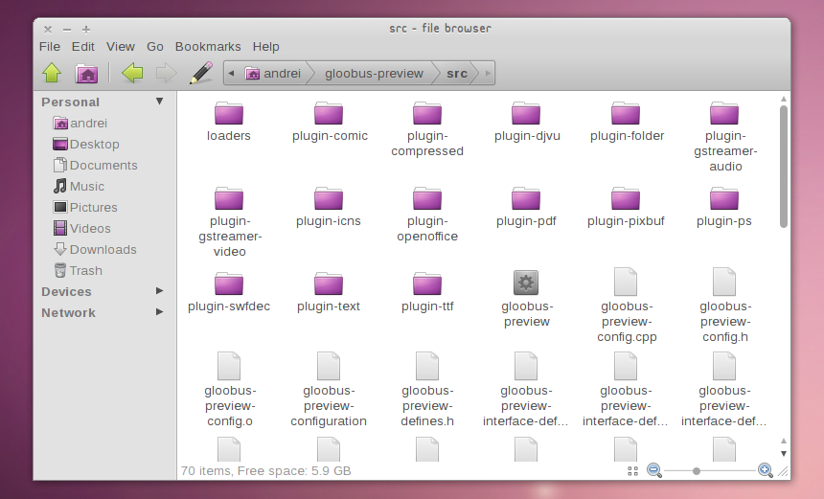The height and width of the screenshot is (499, 824).
Task: Select gloobus-preview-config.cpp file
Action: point(627,306)
